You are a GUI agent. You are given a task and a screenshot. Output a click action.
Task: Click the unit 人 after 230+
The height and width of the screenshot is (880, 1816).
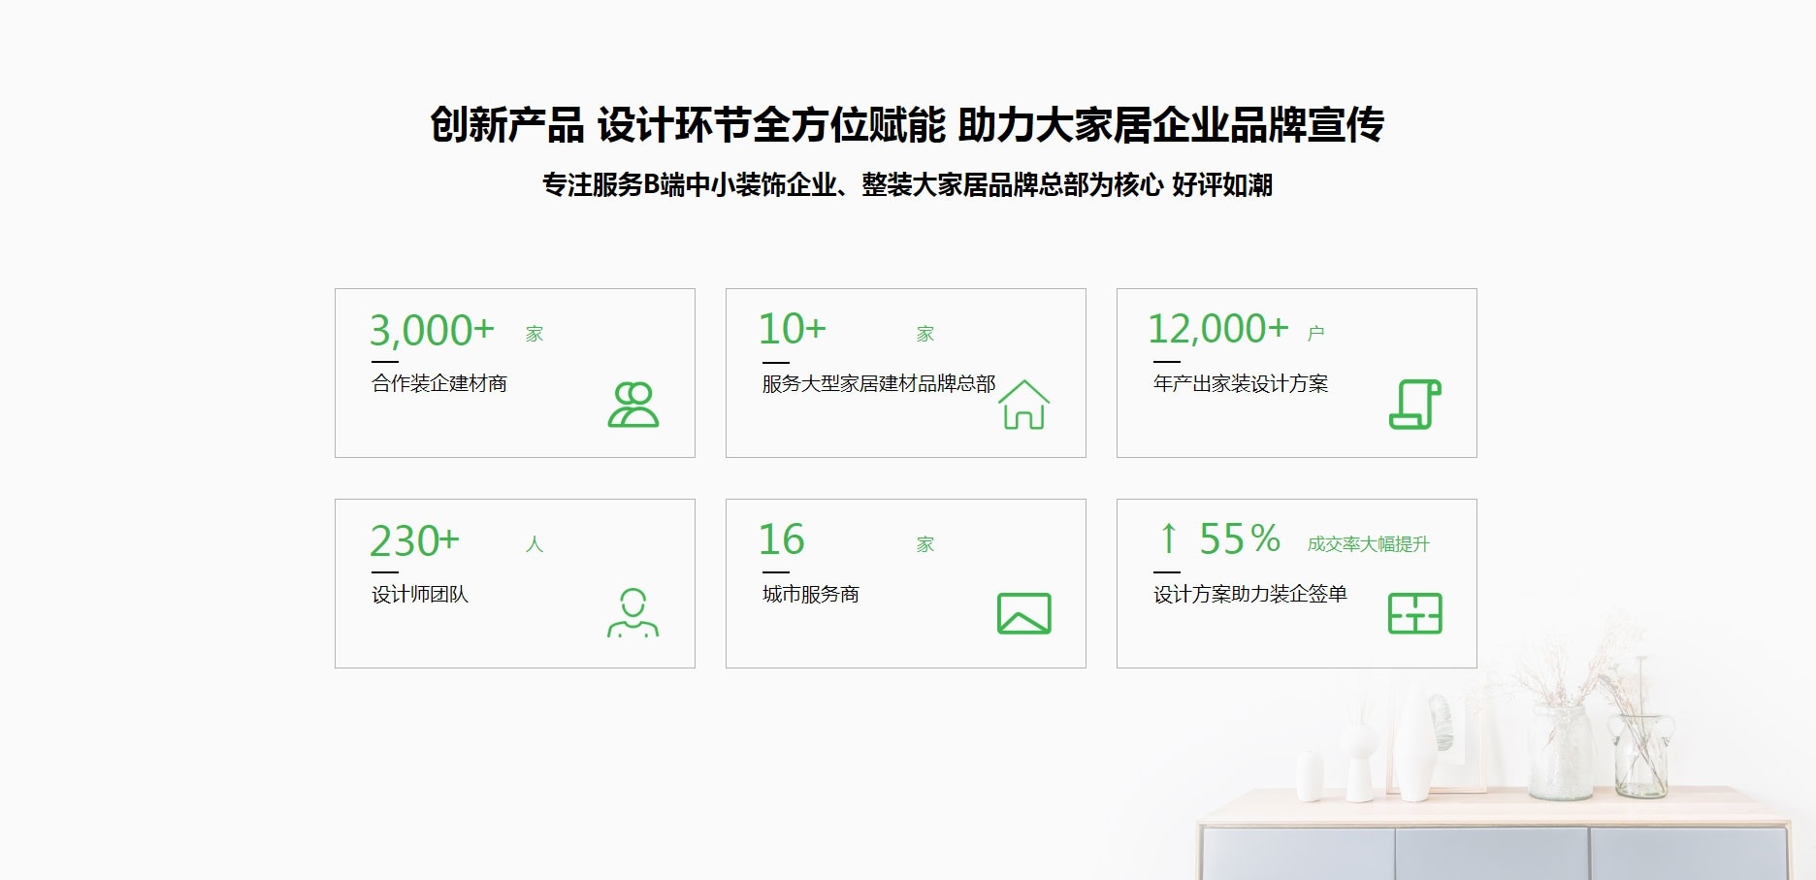pyautogui.click(x=535, y=544)
